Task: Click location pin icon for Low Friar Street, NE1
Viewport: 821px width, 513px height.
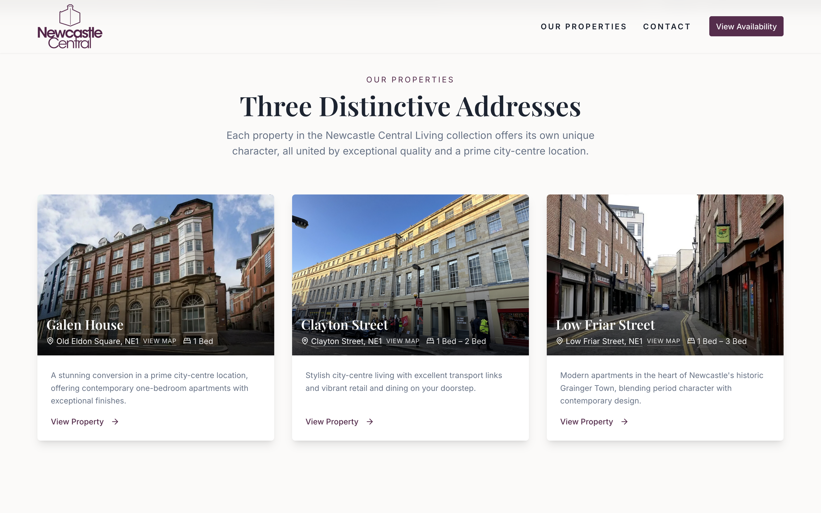Action: (560, 341)
